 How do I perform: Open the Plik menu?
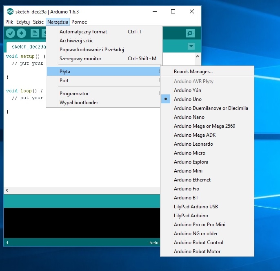(x=9, y=22)
